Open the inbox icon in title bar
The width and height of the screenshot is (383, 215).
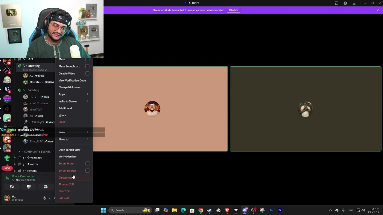tap(337, 3)
